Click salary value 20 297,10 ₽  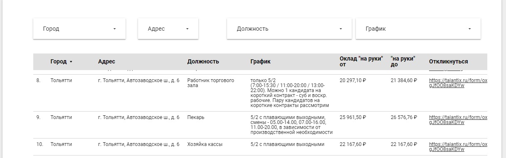353,80
